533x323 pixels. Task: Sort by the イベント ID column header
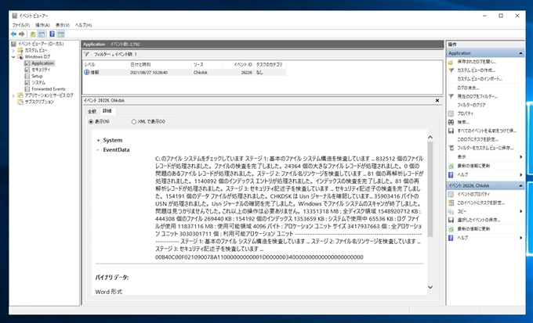(238, 64)
